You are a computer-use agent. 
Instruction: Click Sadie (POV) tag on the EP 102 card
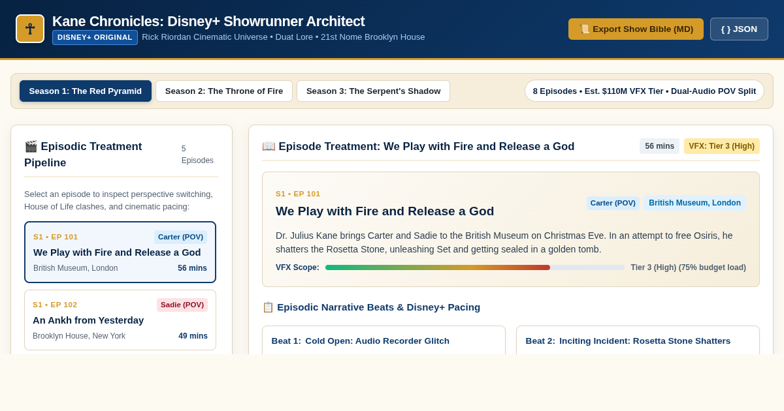[182, 305]
